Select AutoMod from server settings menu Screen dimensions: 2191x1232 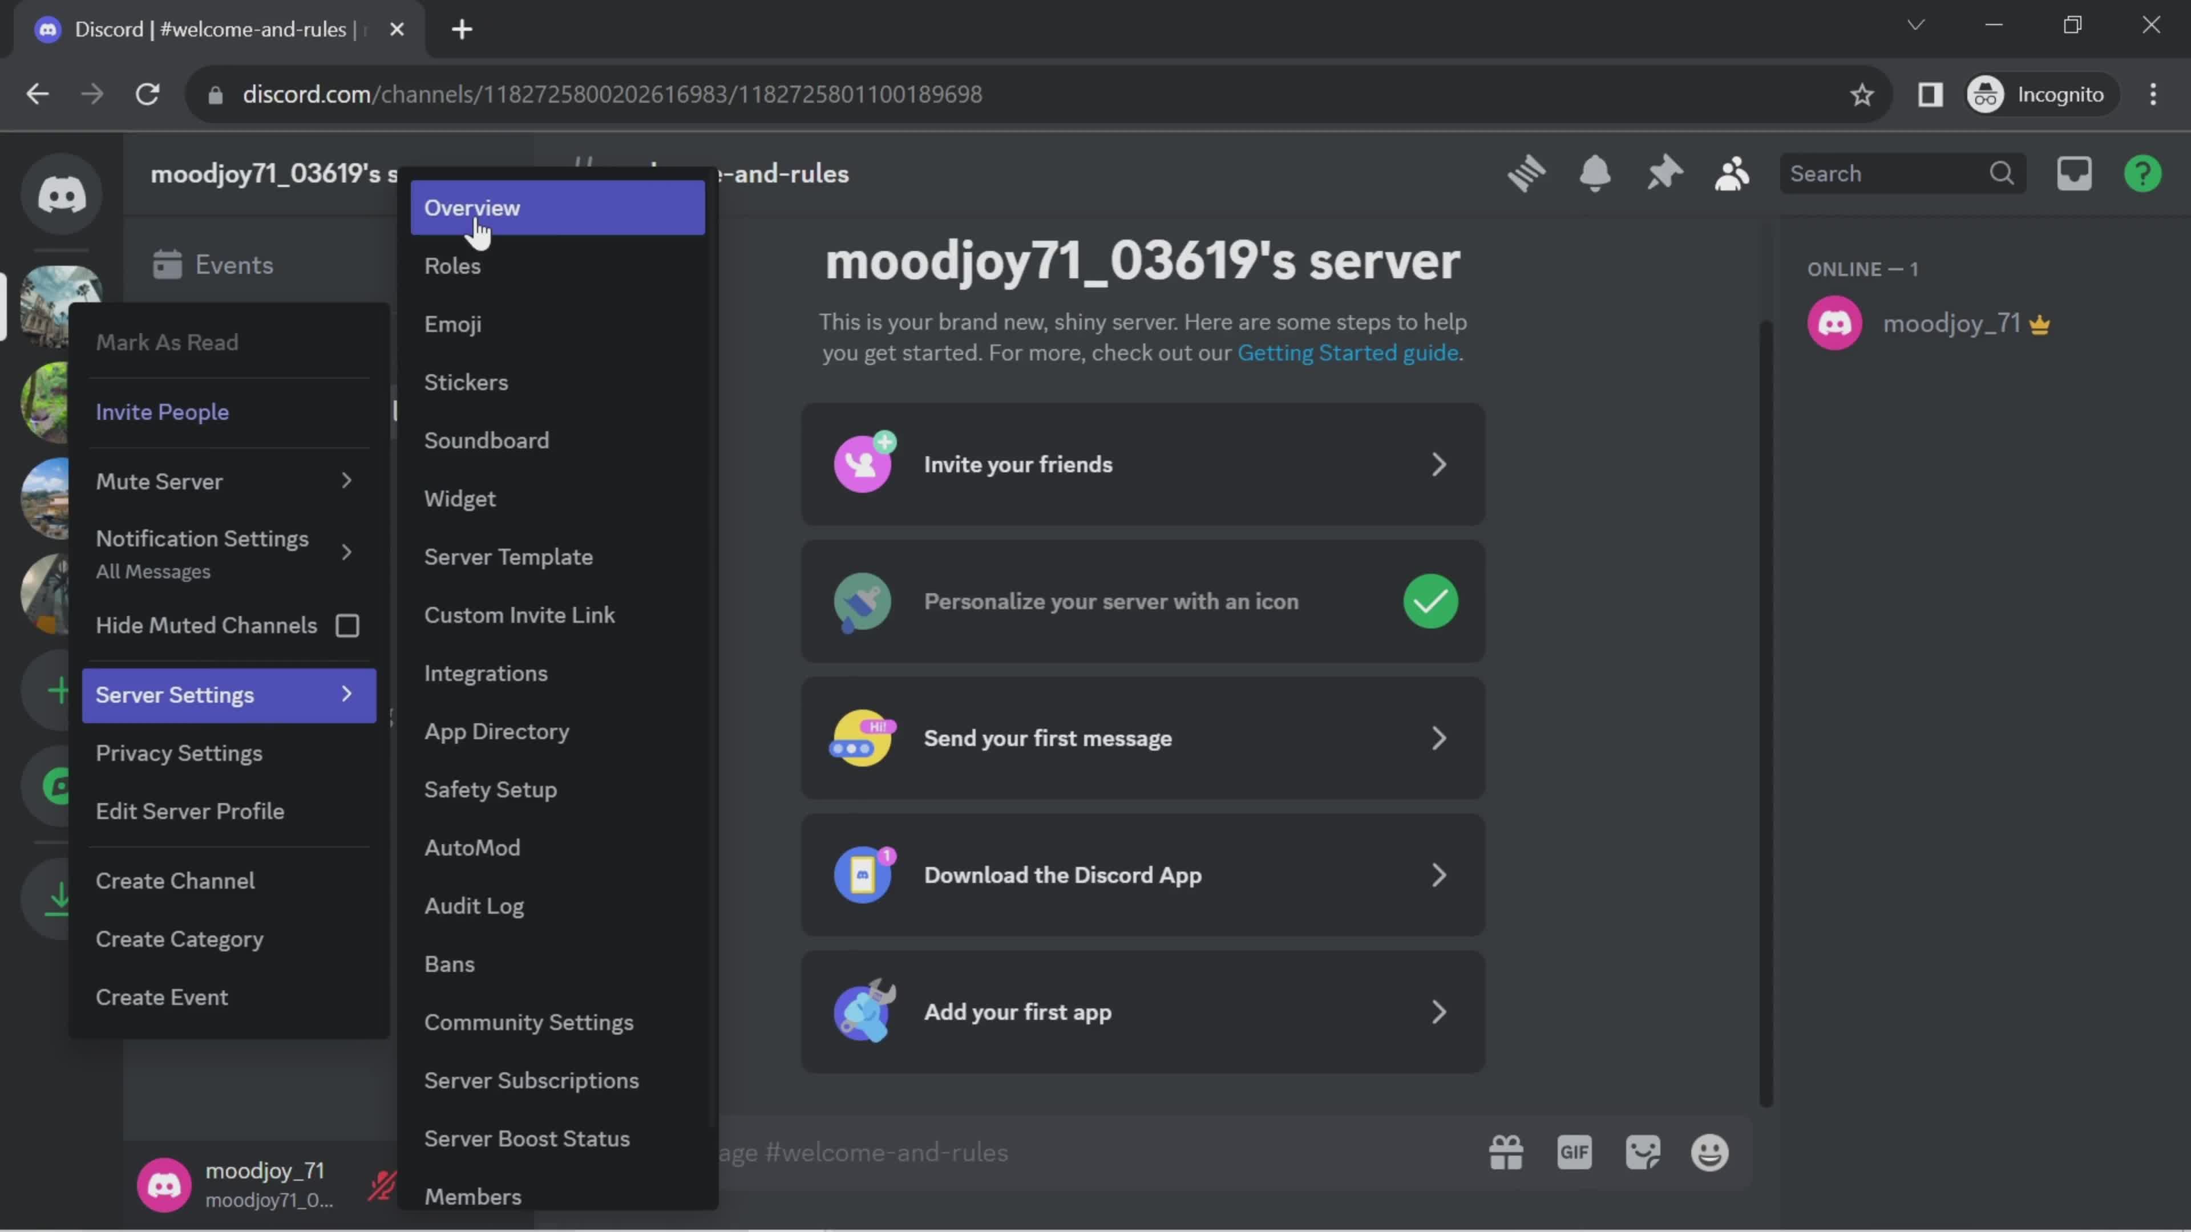click(471, 847)
